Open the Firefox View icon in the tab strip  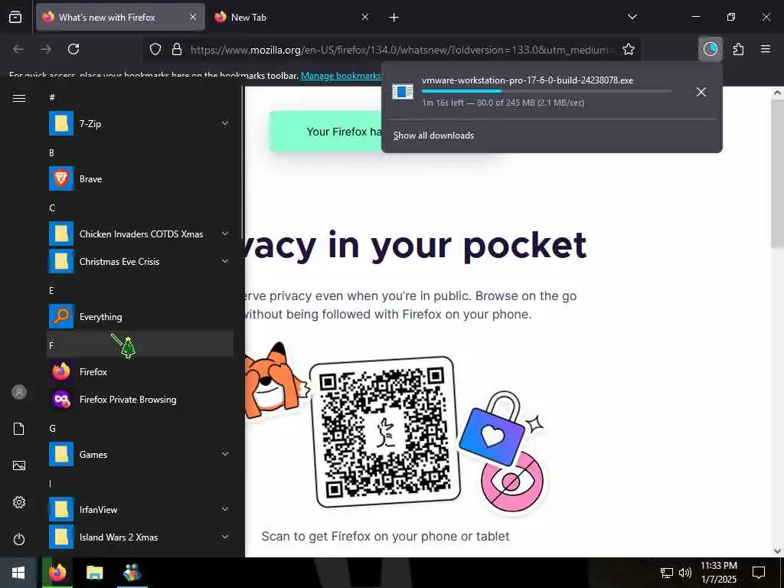point(15,18)
